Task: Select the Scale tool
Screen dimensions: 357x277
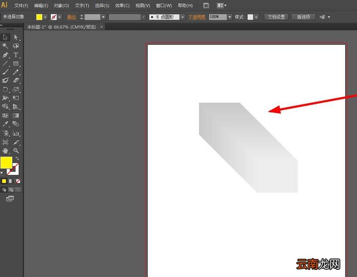Action: (16, 89)
